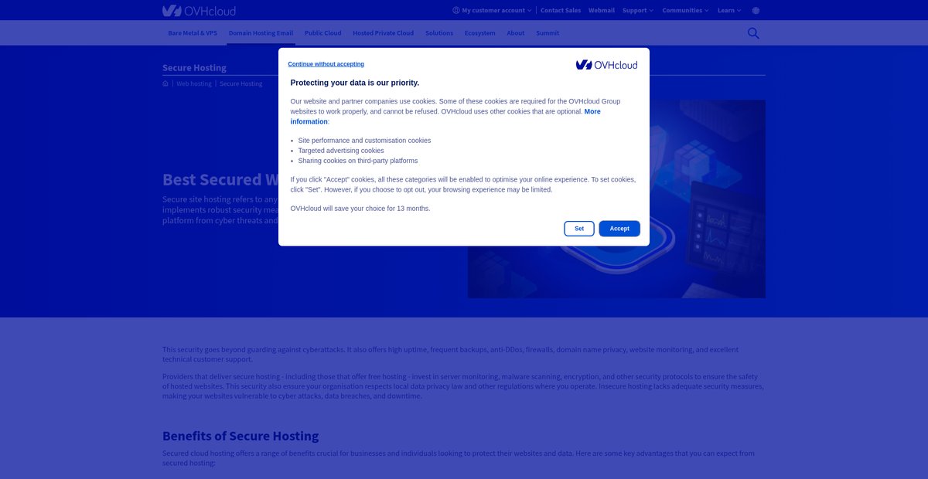Screen dimensions: 928x479
Task: Click the Contact Sales link
Action: coord(561,11)
